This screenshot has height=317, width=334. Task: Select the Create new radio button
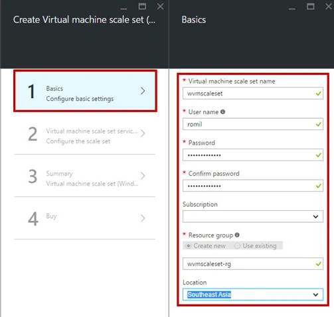188,246
